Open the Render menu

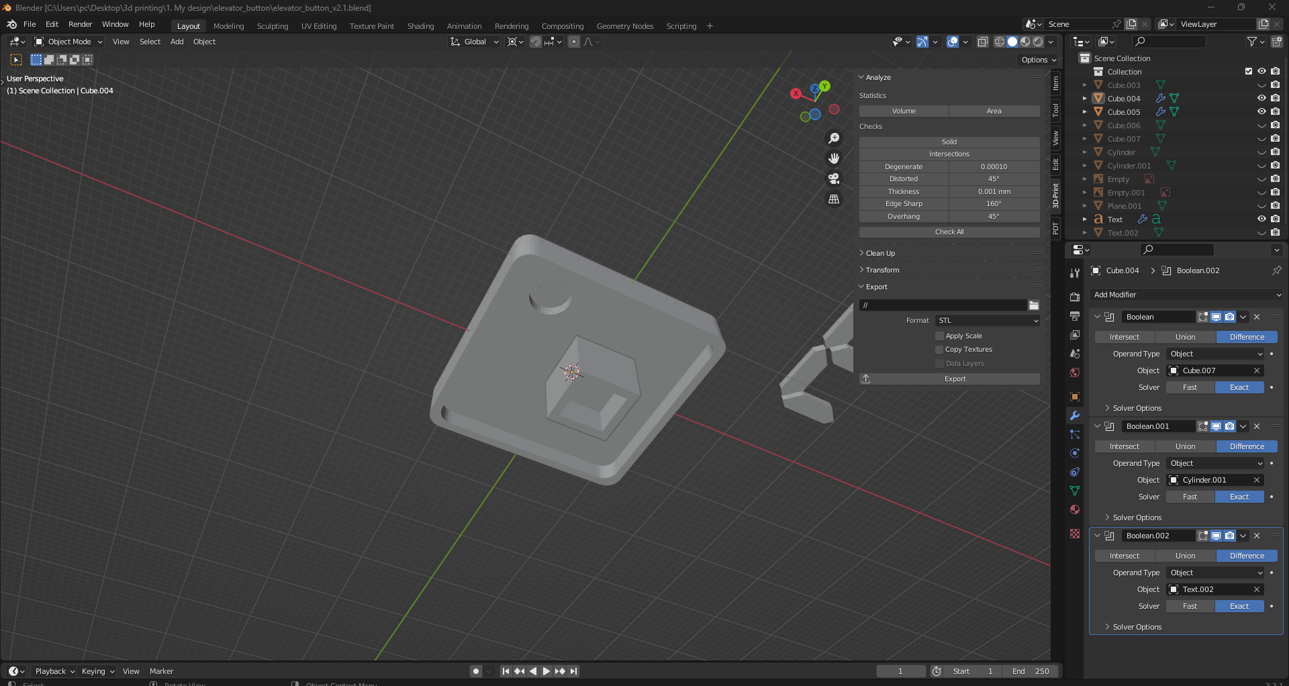[x=80, y=24]
